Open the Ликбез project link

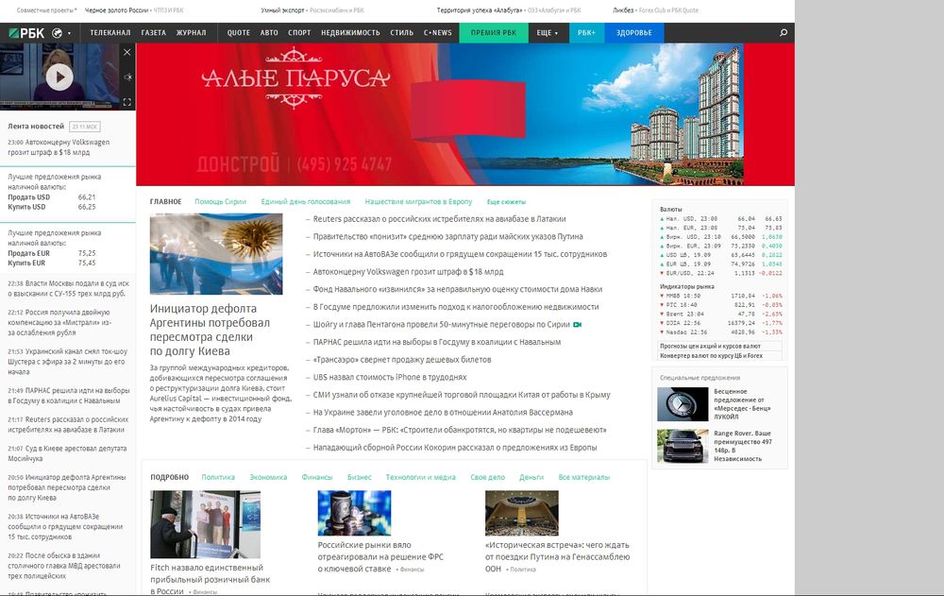623,10
